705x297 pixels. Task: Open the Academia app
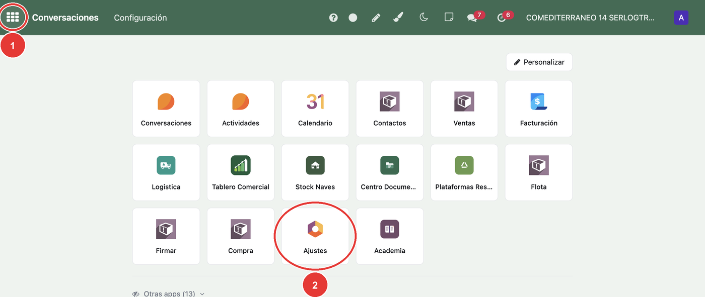tap(390, 236)
